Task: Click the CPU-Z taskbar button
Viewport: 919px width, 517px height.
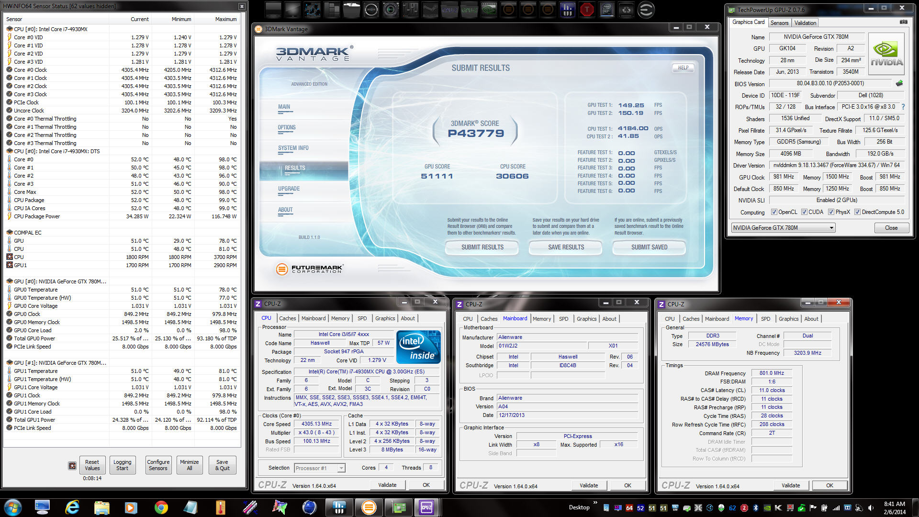Action: (426, 507)
